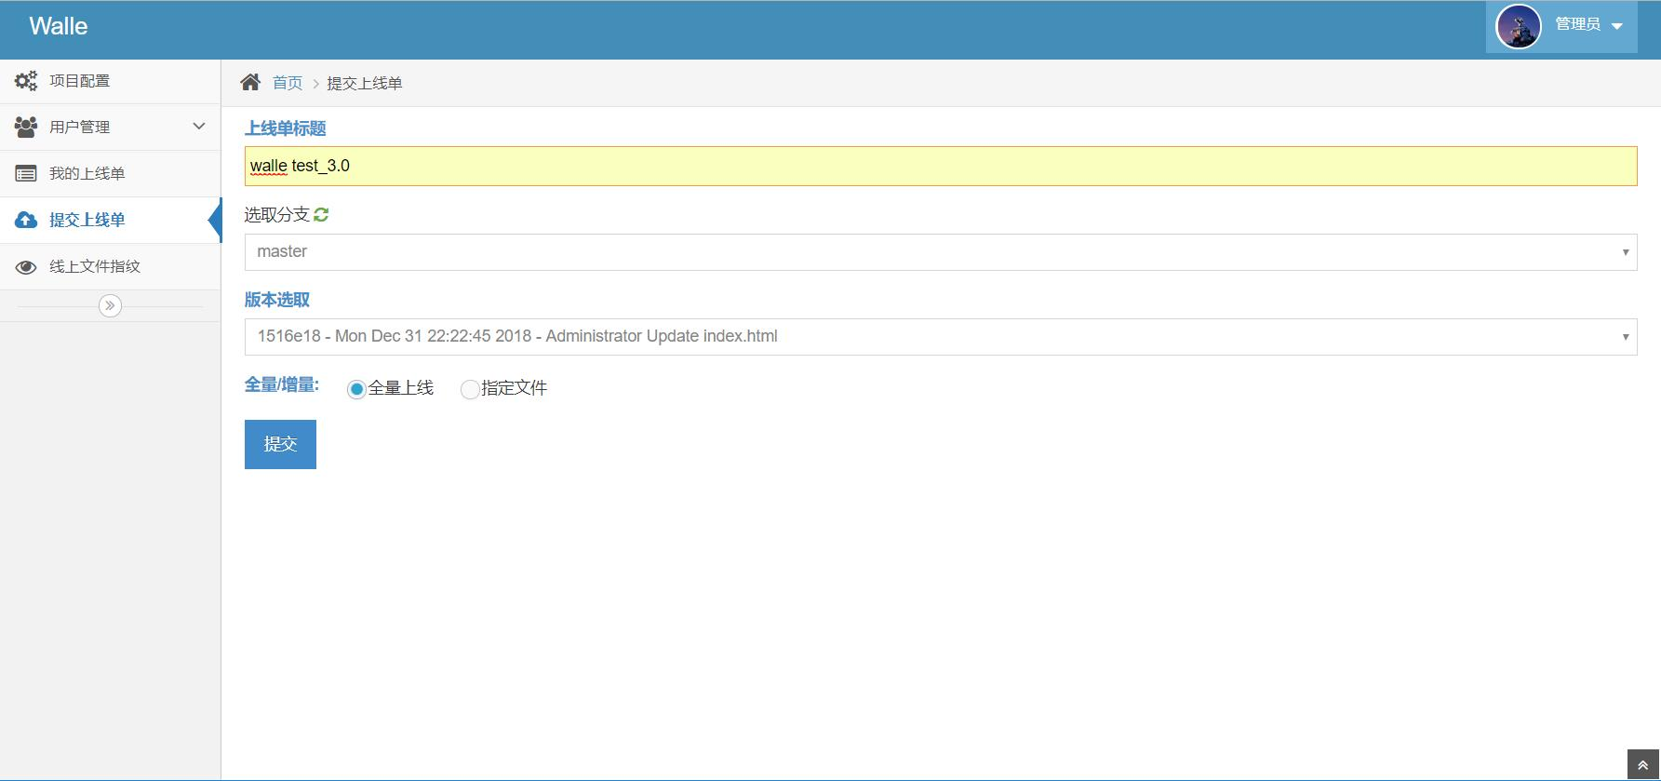The image size is (1661, 781).
Task: Open the 管理员 account dropdown caret
Action: (x=1617, y=26)
